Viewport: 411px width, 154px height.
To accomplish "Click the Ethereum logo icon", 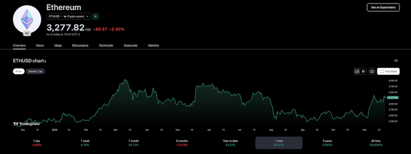I will click(x=27, y=19).
